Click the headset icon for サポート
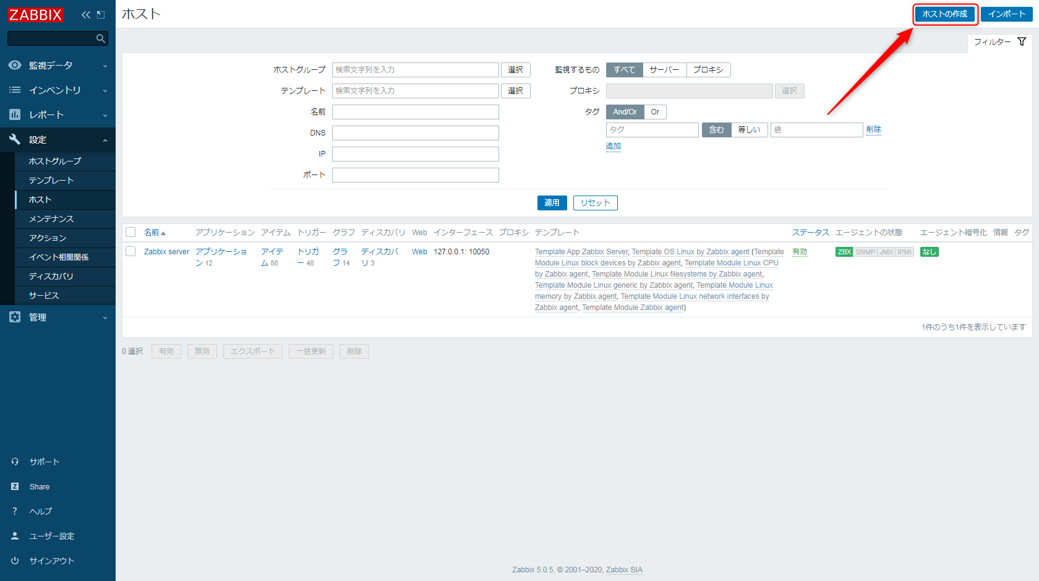Viewport: 1039px width, 581px height. (x=15, y=462)
